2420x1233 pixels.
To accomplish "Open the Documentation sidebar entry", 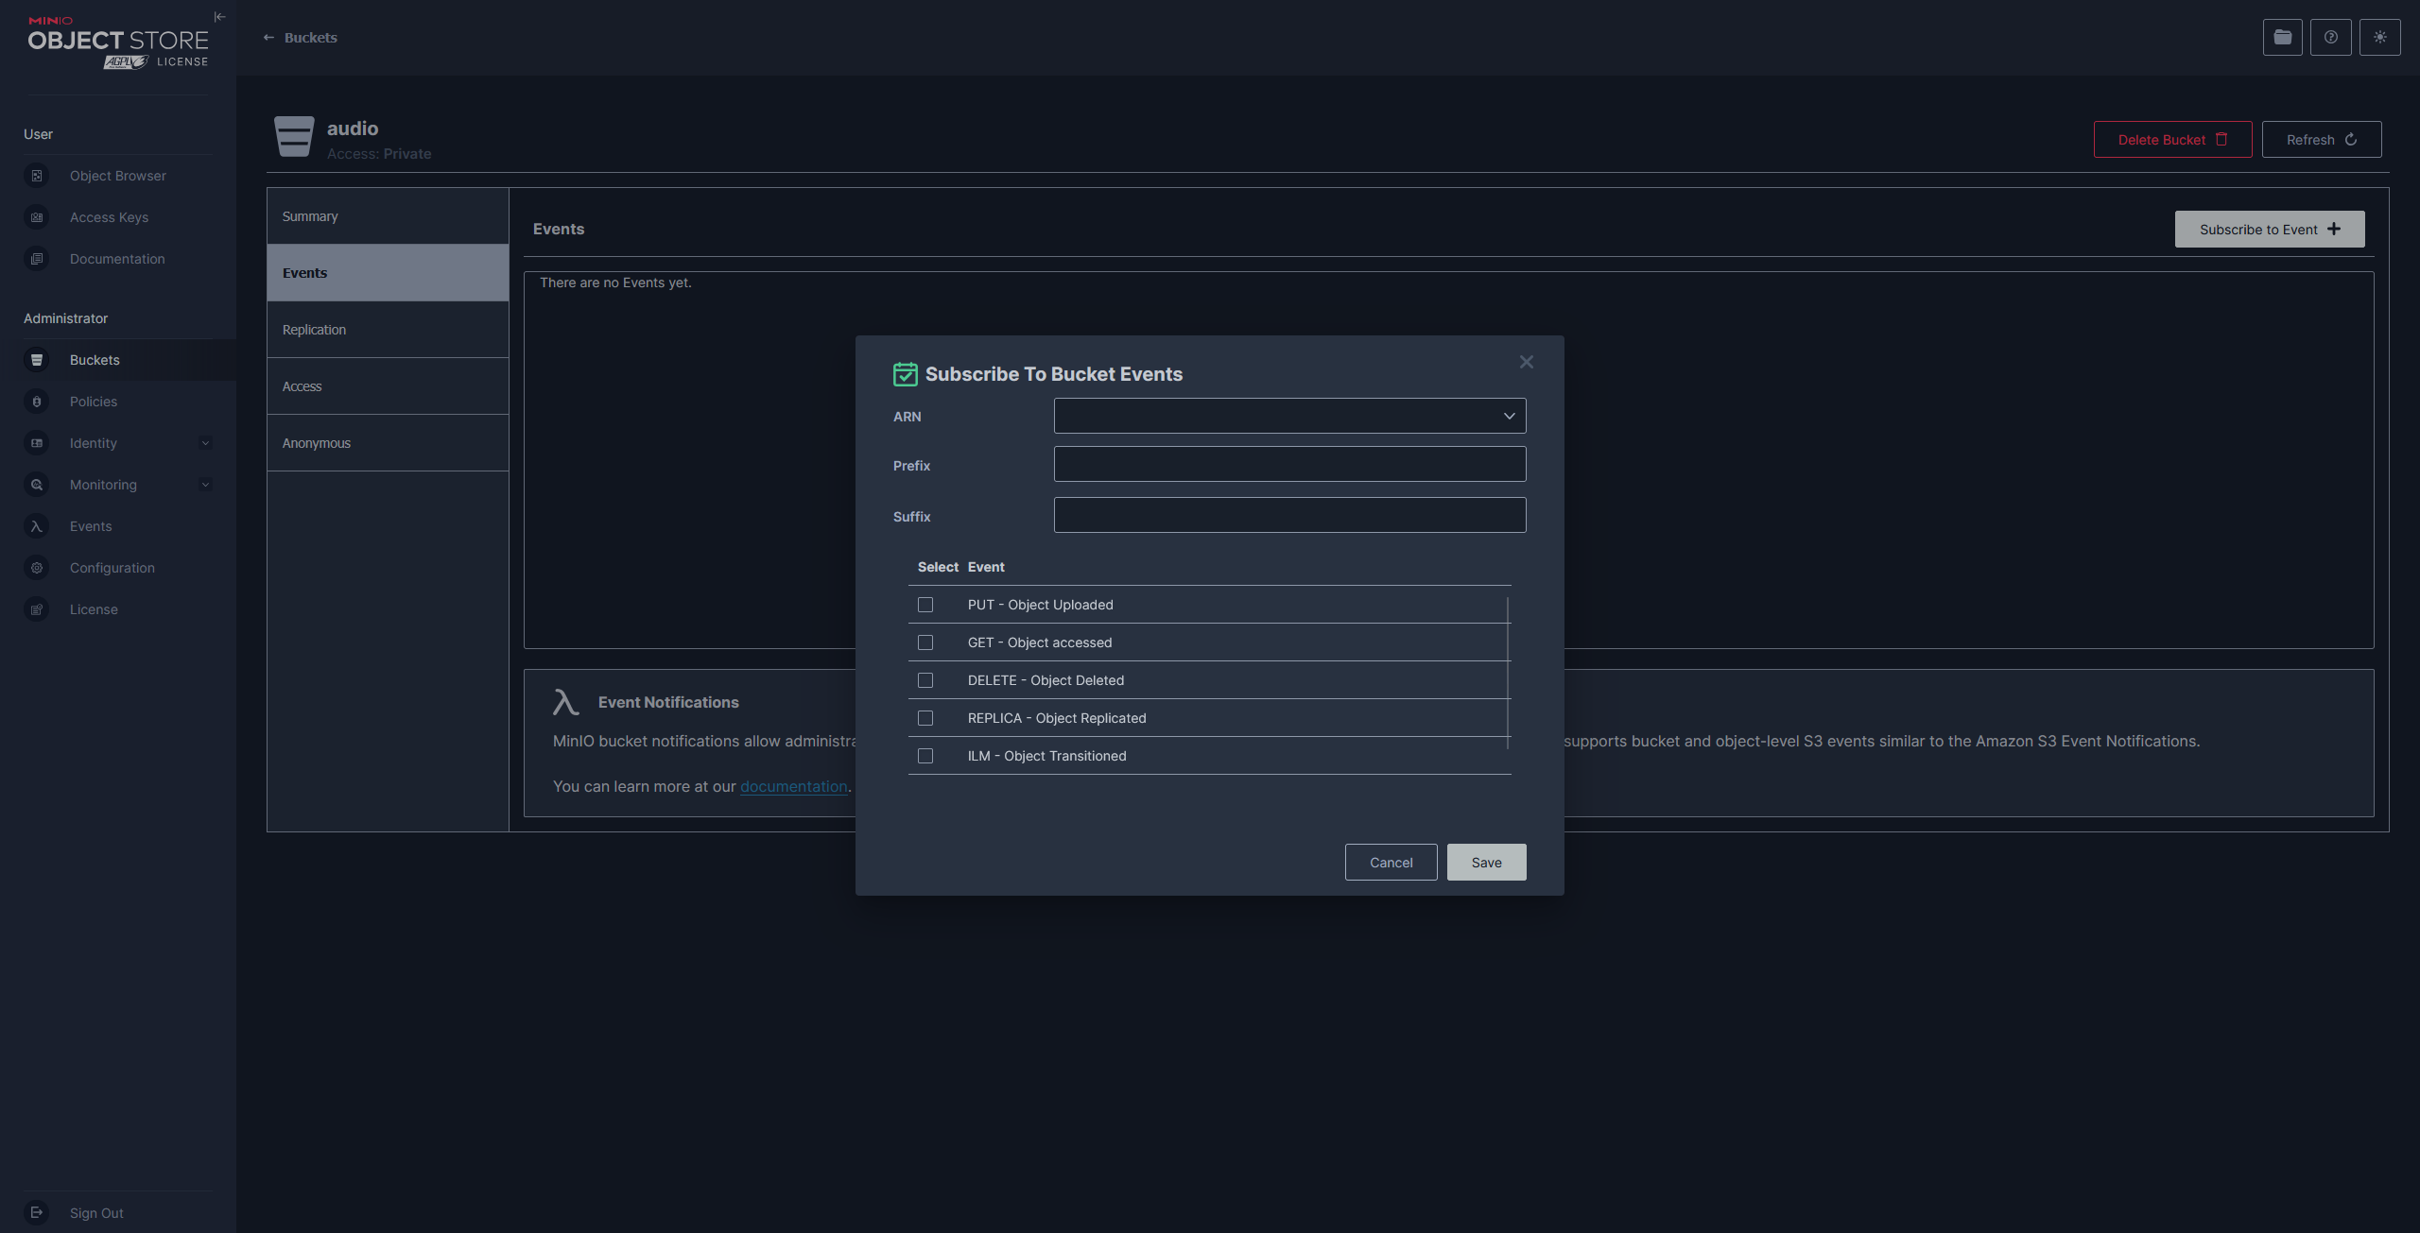I will click(117, 259).
